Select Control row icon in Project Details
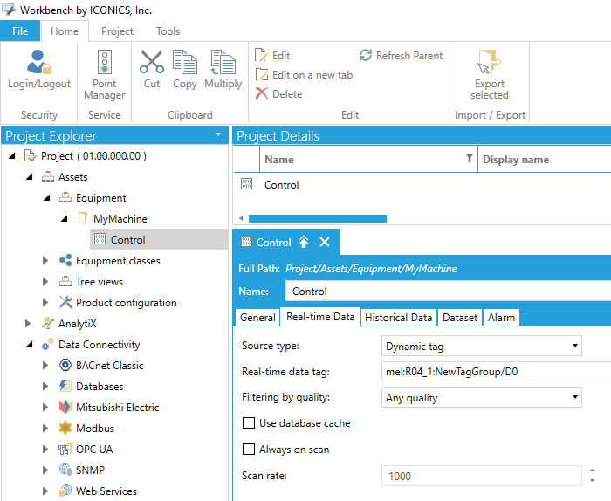 coord(247,184)
